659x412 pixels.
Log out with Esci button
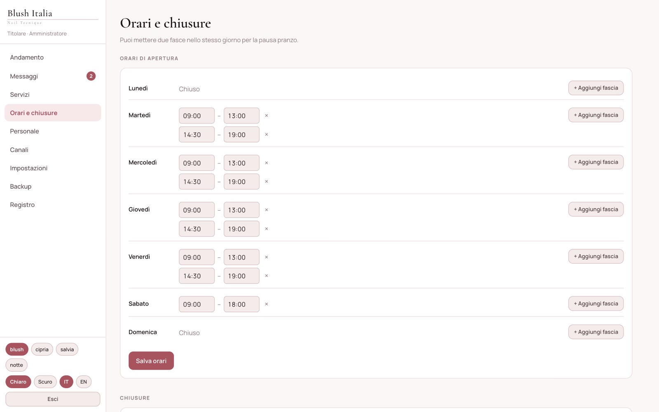click(x=53, y=399)
